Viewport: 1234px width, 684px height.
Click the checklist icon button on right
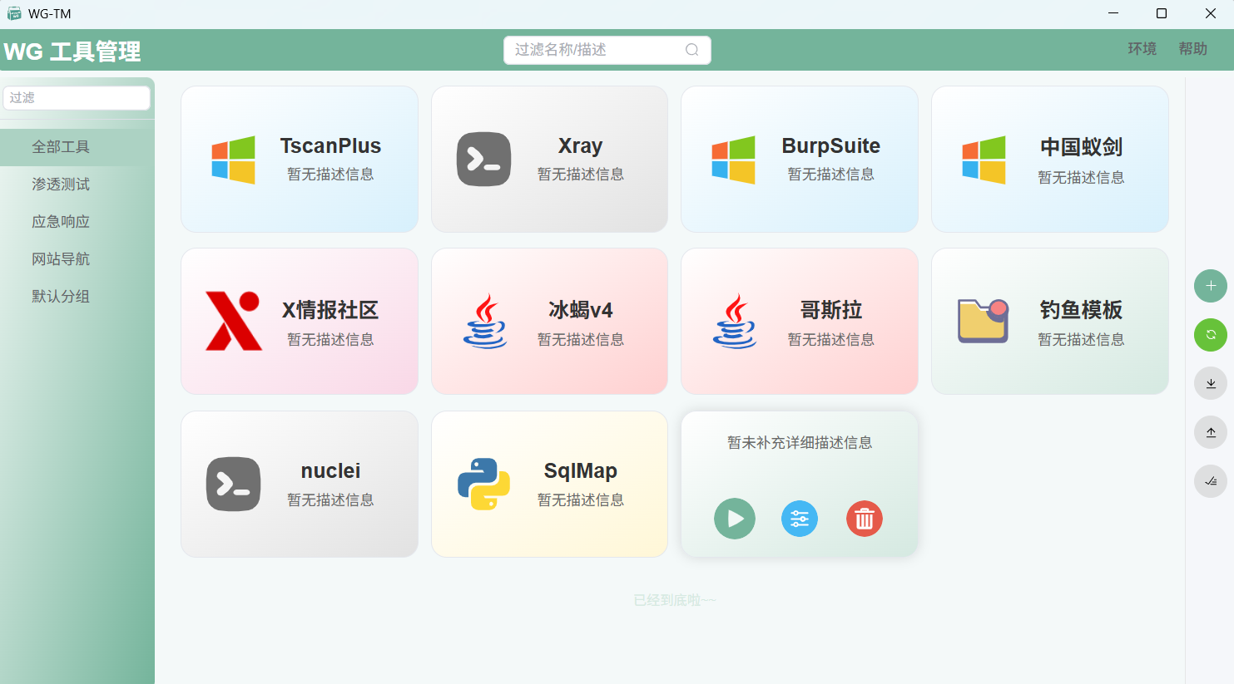(x=1210, y=481)
